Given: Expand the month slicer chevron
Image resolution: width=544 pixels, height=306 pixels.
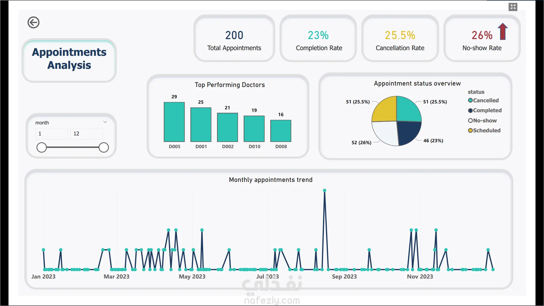Looking at the screenshot, I should pyautogui.click(x=105, y=122).
